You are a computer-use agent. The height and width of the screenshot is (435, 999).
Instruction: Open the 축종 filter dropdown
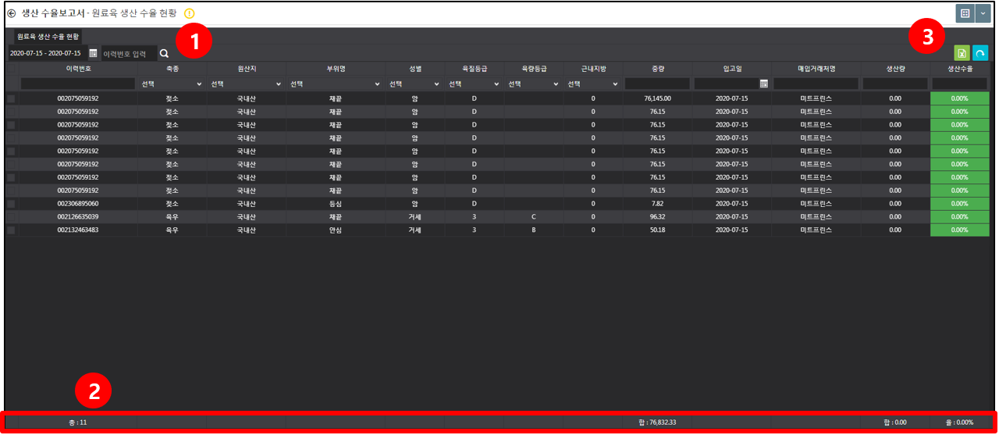(x=172, y=84)
